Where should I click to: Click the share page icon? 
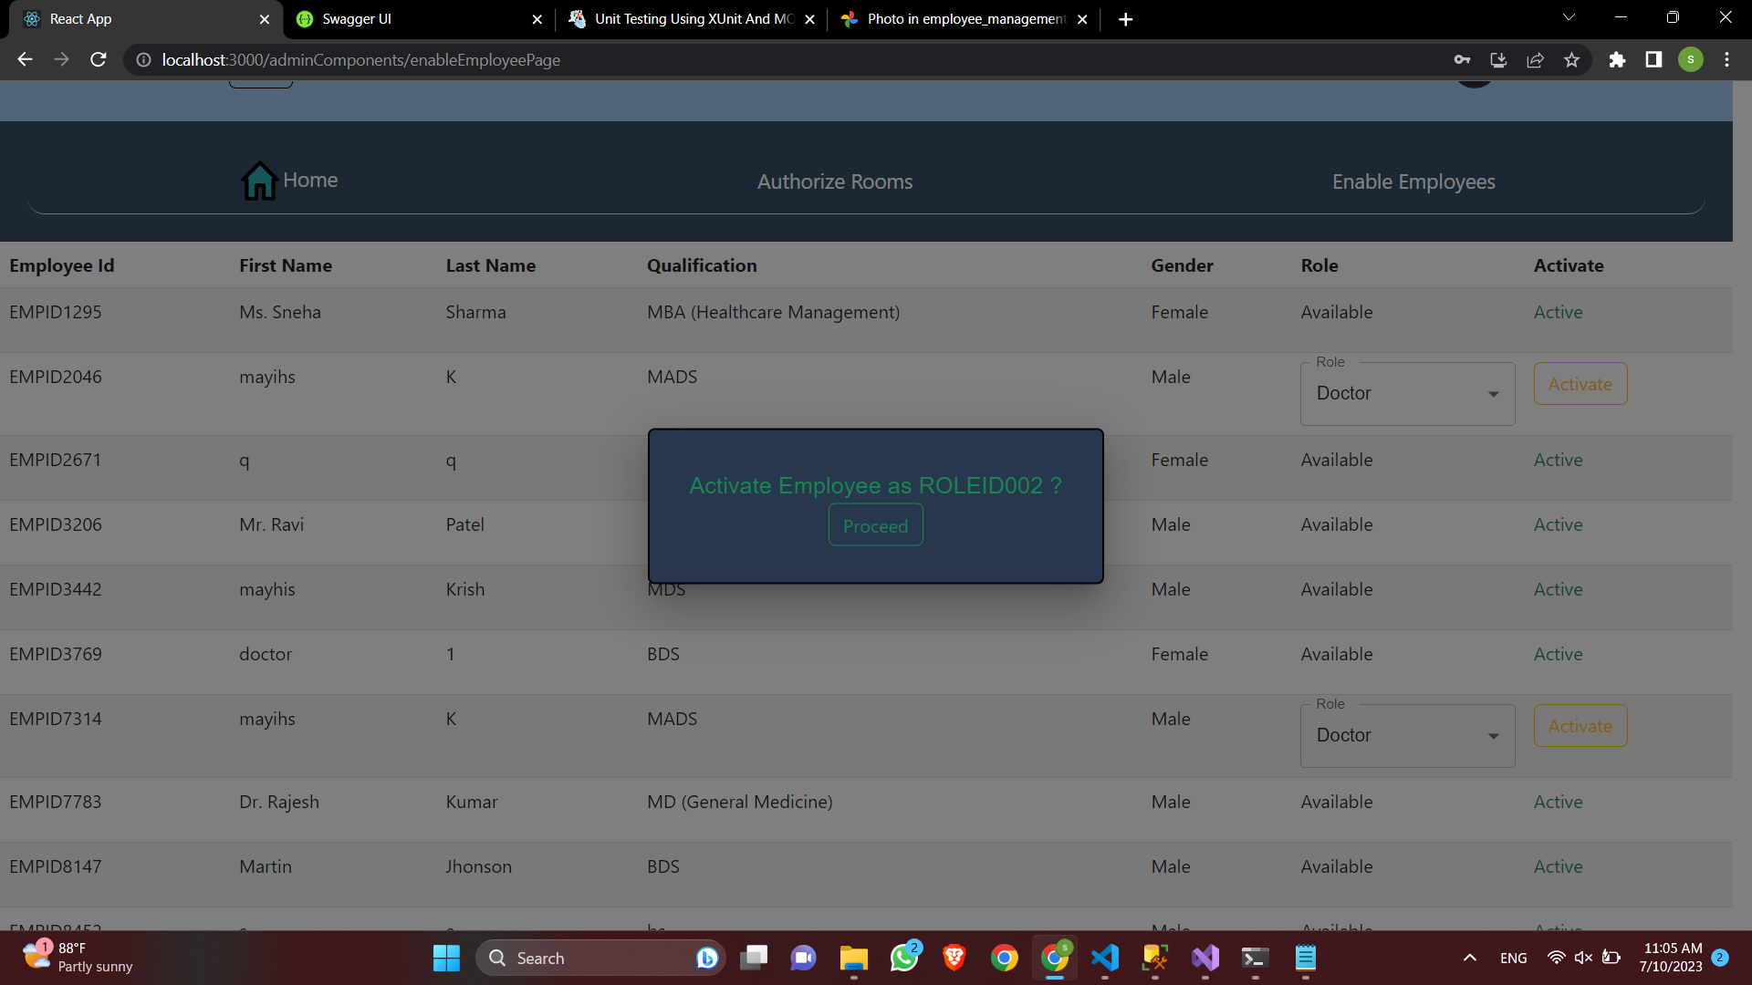pyautogui.click(x=1535, y=60)
